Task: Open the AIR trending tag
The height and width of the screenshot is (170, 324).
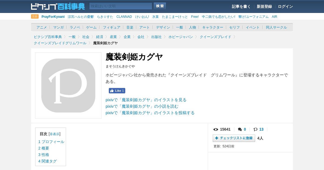Action: pos(275,17)
